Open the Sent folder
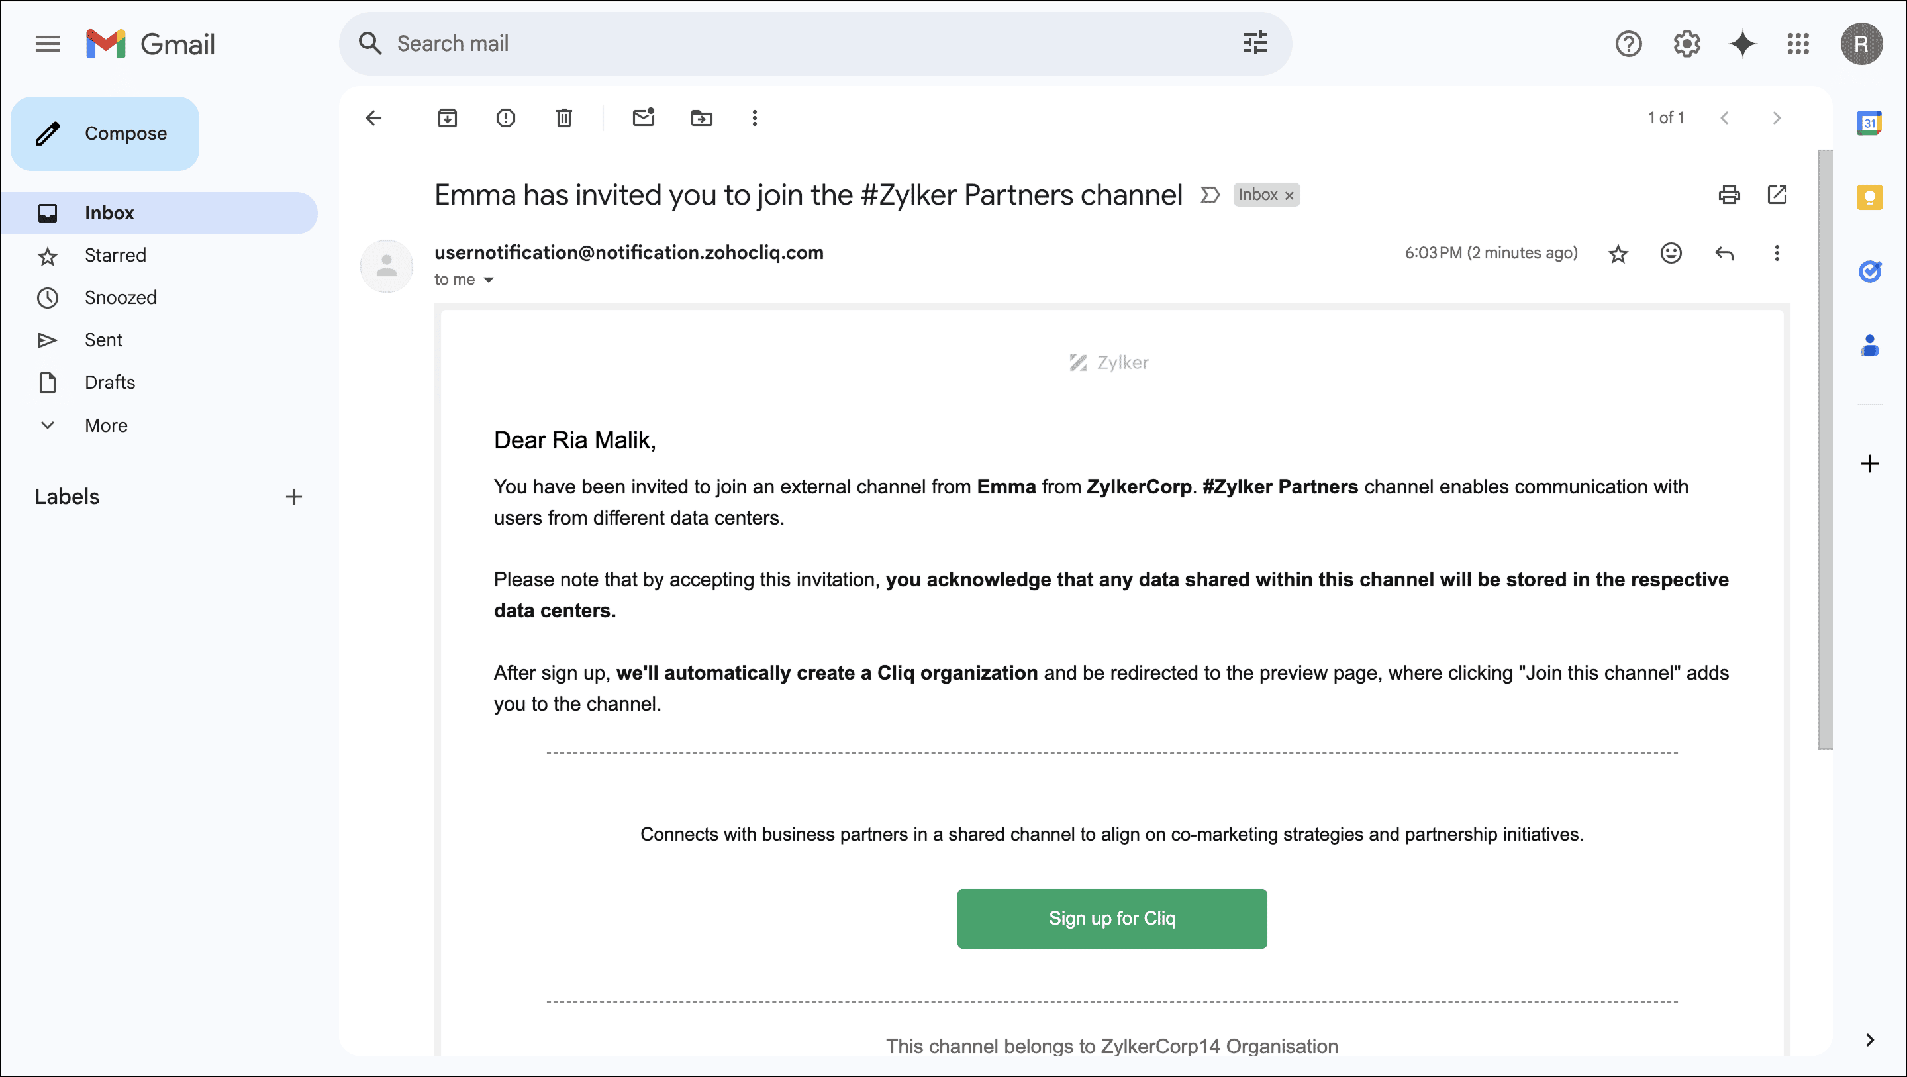Image resolution: width=1907 pixels, height=1077 pixels. coord(104,340)
